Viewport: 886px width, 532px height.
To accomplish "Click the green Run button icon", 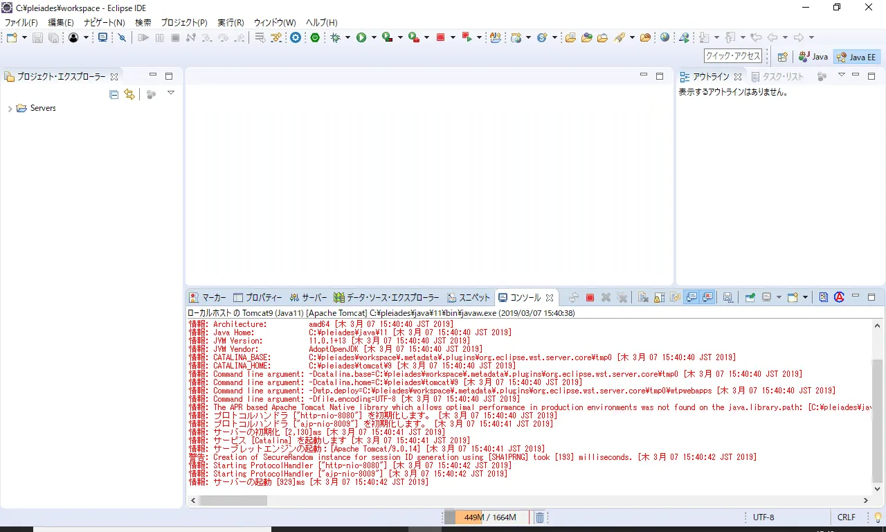I will click(361, 37).
